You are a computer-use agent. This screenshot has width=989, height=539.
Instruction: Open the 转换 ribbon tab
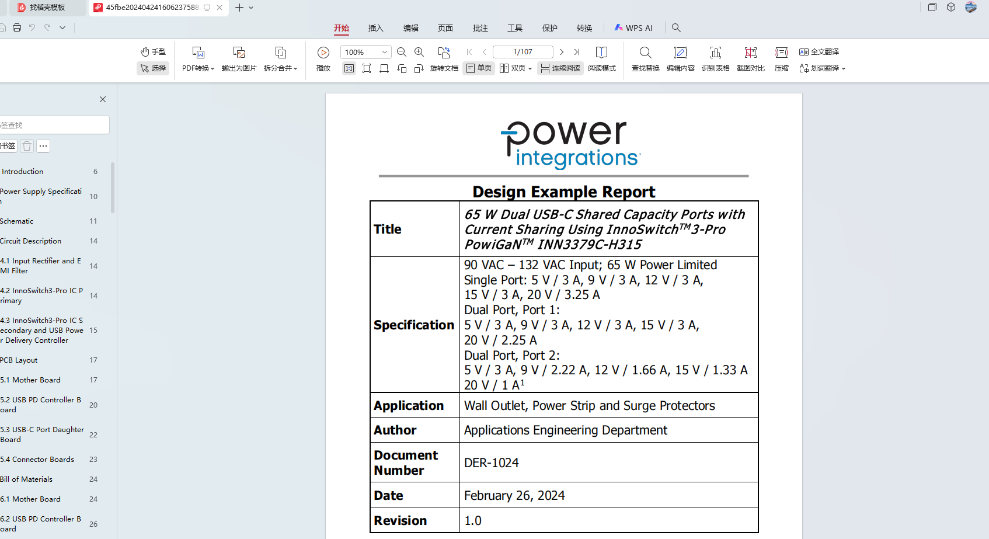tap(584, 28)
